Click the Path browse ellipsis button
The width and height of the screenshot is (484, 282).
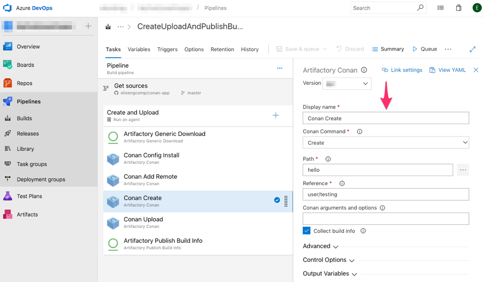click(463, 170)
